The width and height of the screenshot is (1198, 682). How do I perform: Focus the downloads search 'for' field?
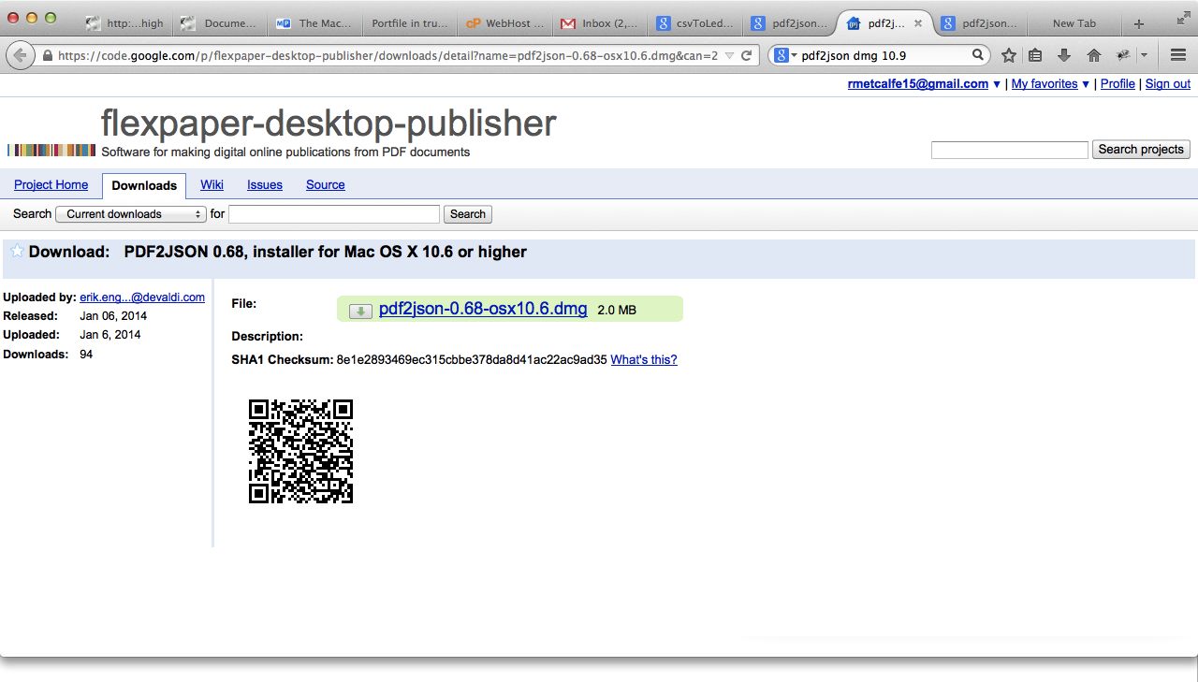tap(334, 214)
